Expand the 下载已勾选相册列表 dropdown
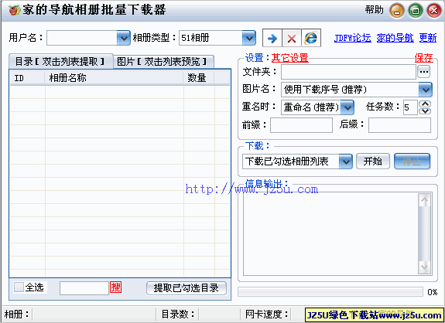Screen dimensions: 445x323 [345, 161]
